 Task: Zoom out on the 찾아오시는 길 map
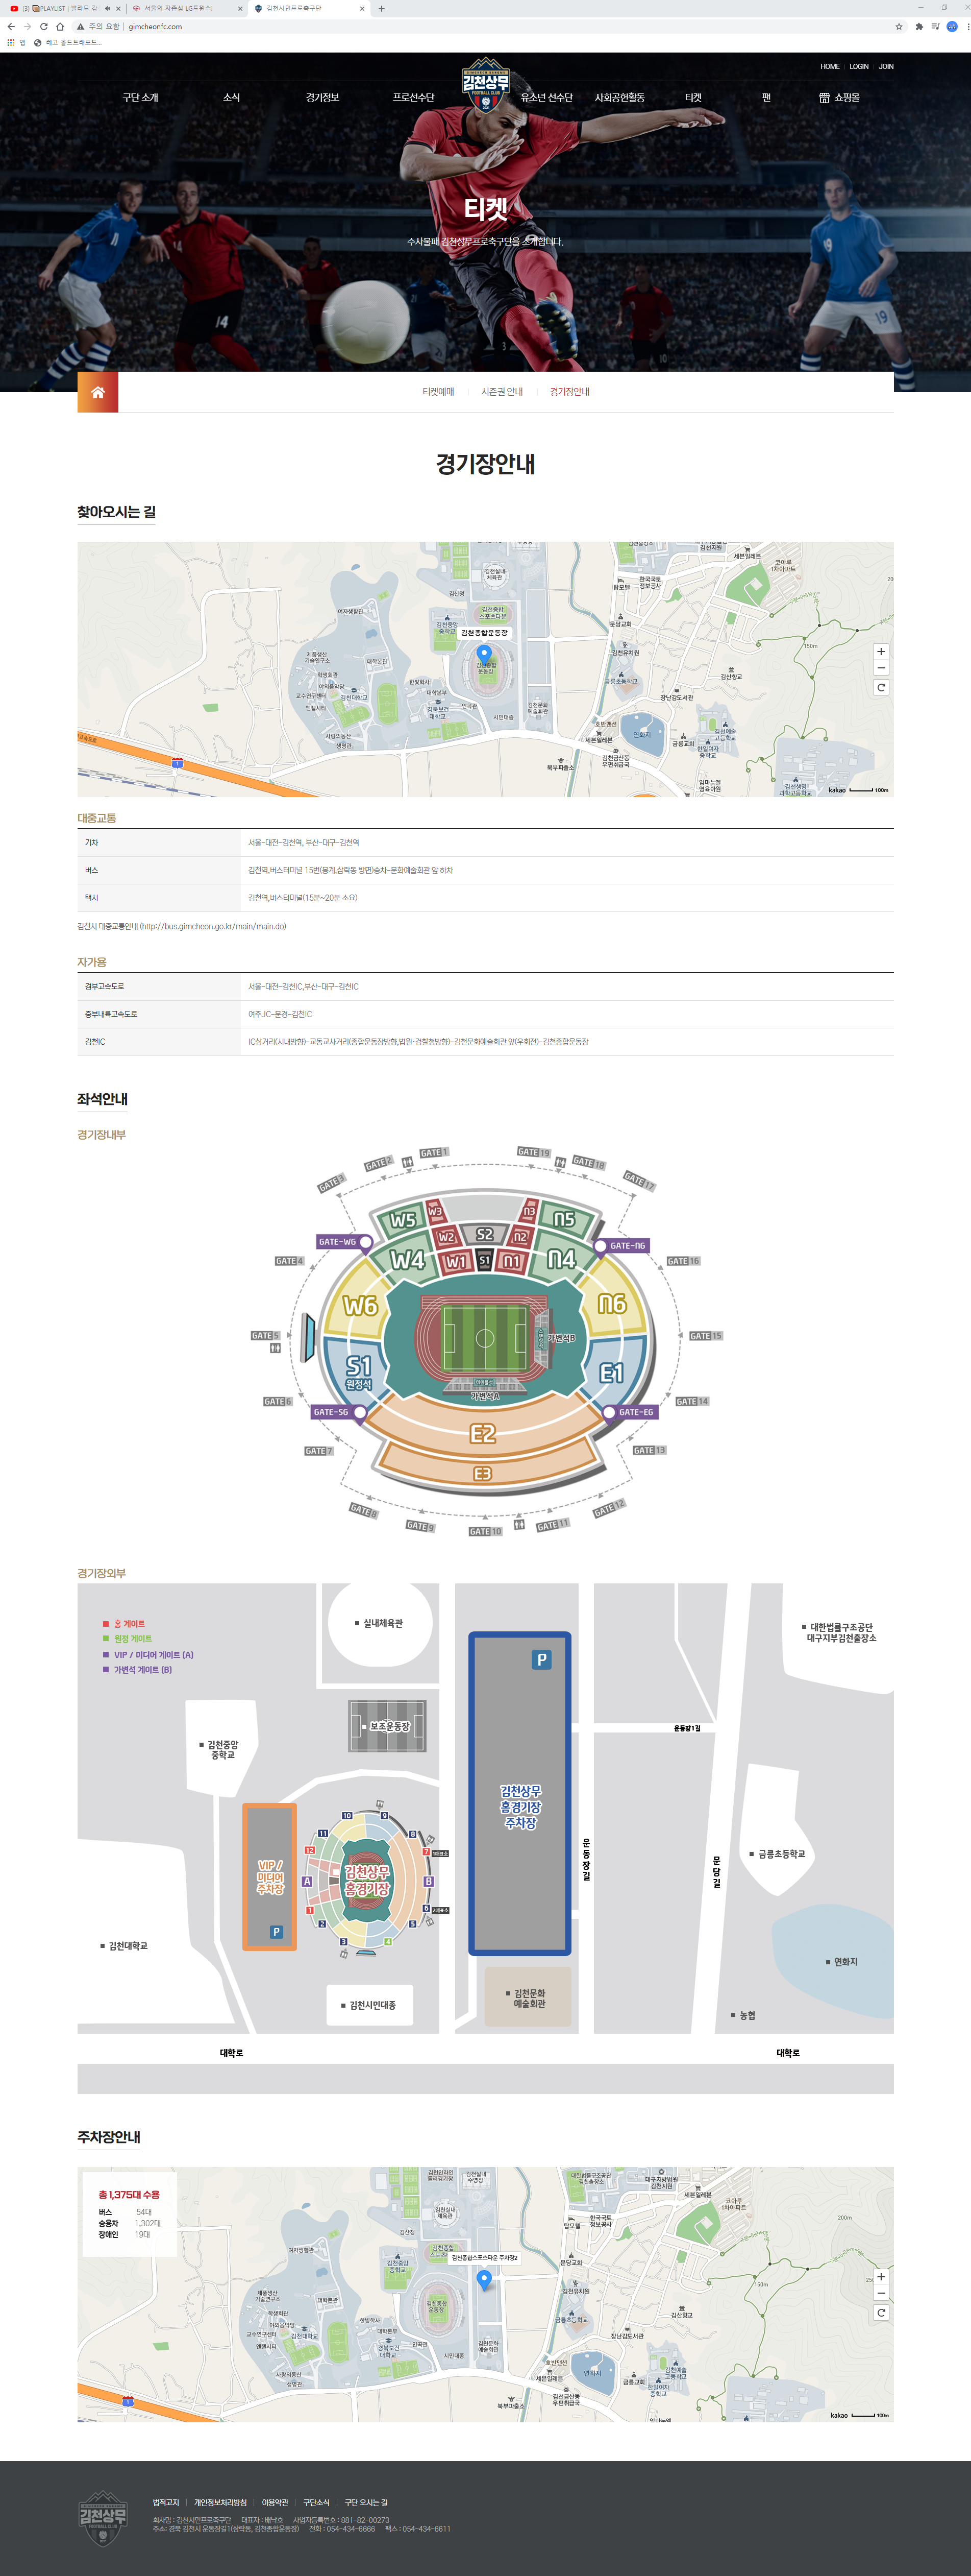pos(880,668)
